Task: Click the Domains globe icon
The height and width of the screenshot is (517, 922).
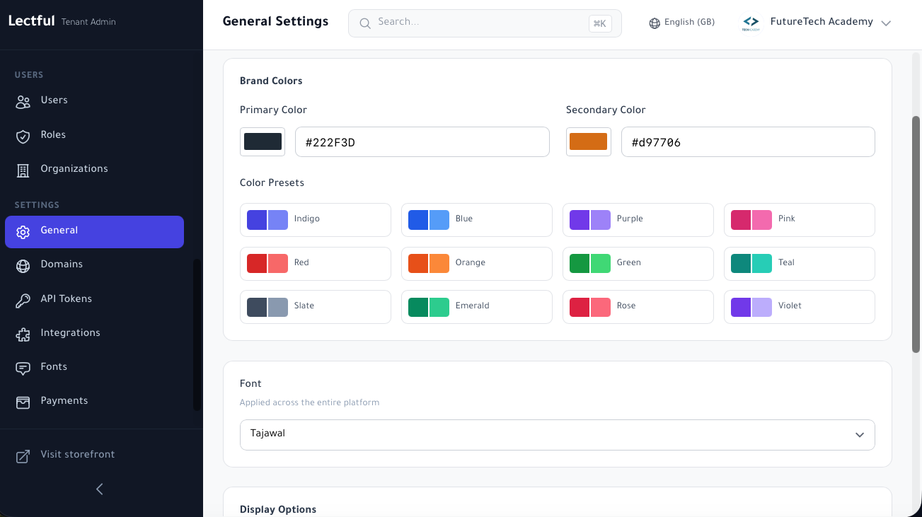Action: [23, 266]
